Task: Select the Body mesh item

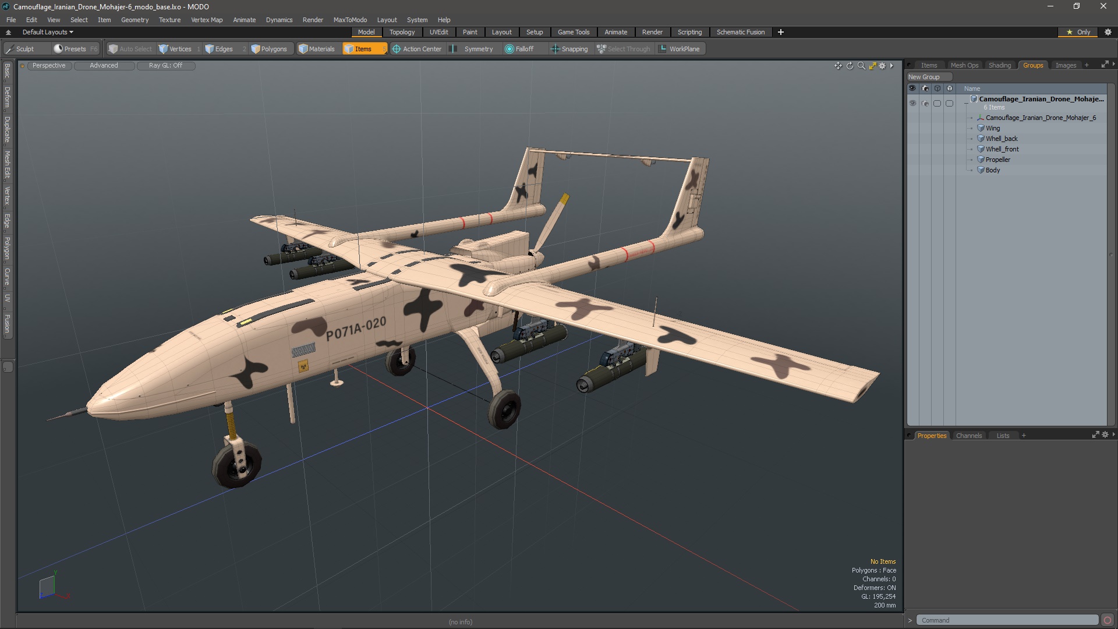Action: 992,170
